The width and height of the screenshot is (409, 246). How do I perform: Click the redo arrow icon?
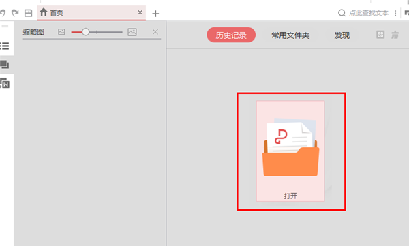15,13
